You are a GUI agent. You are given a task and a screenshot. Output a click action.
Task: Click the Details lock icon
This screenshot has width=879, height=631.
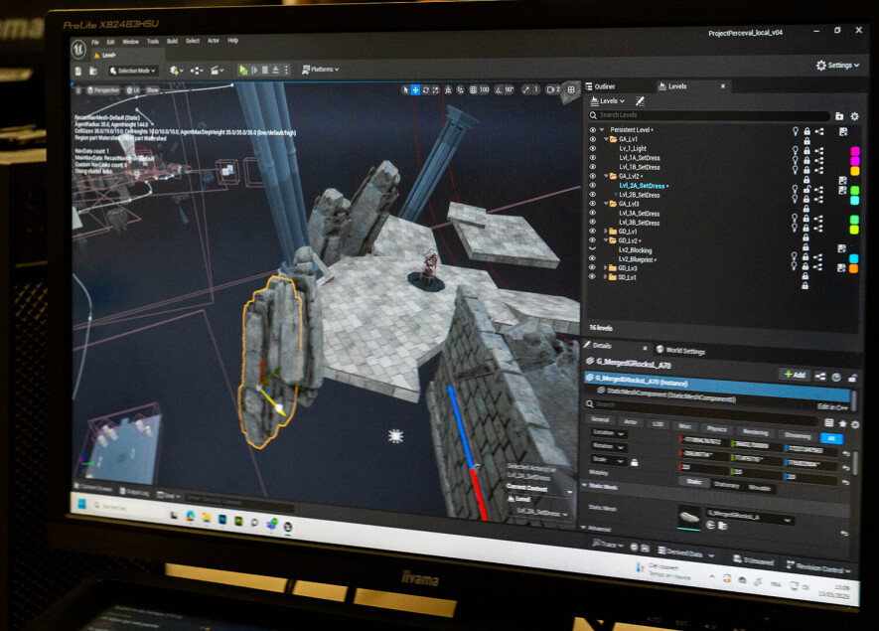(852, 378)
